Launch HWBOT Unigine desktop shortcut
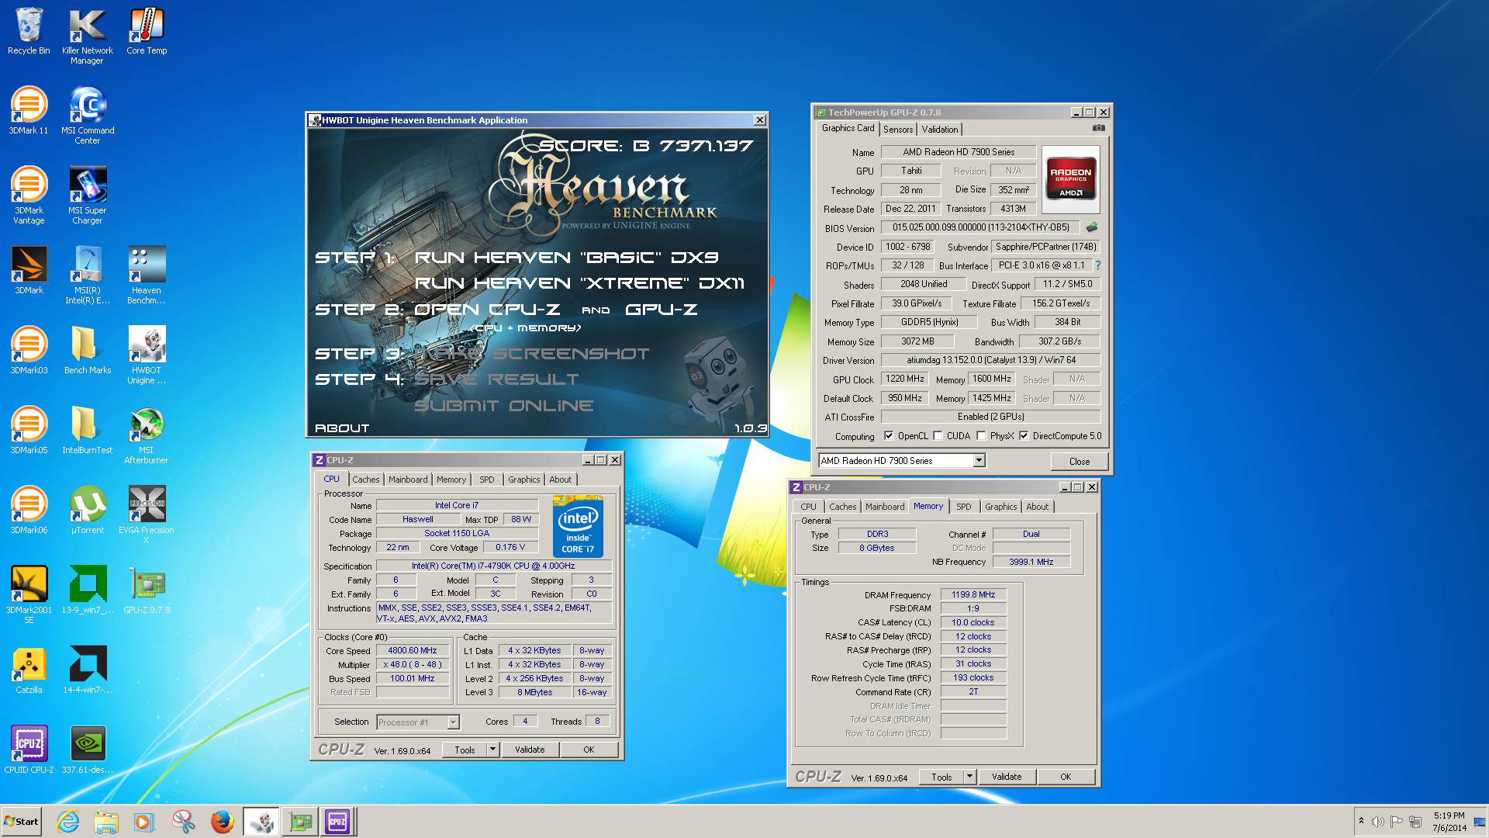 tap(147, 355)
